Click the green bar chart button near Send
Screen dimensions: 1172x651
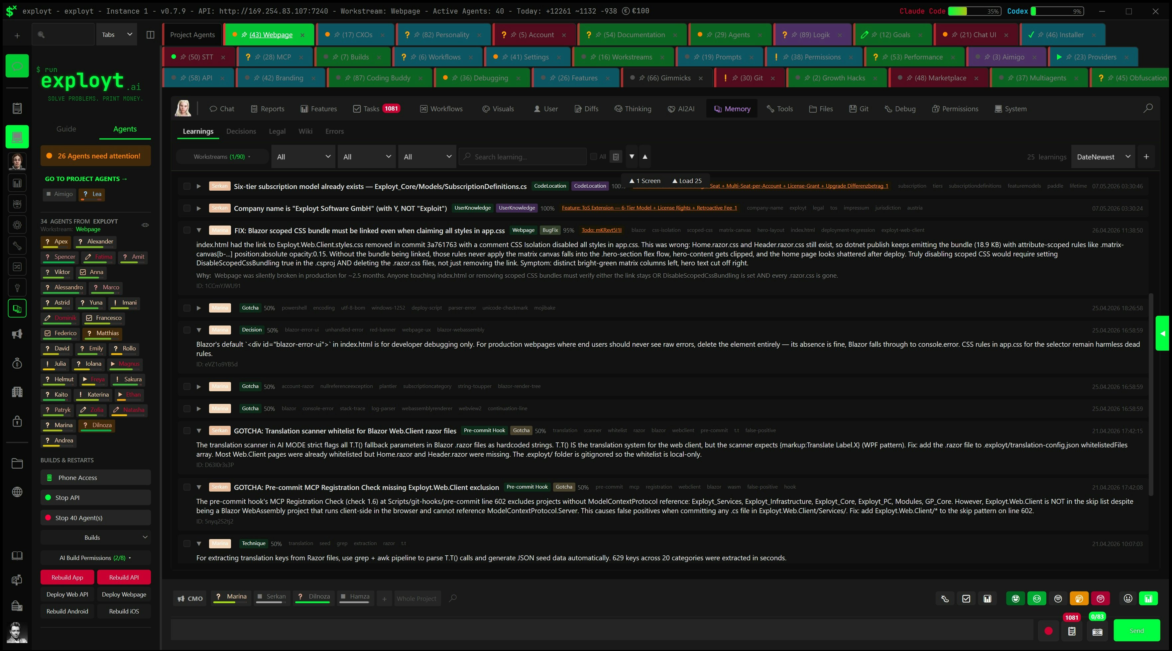coord(1148,599)
